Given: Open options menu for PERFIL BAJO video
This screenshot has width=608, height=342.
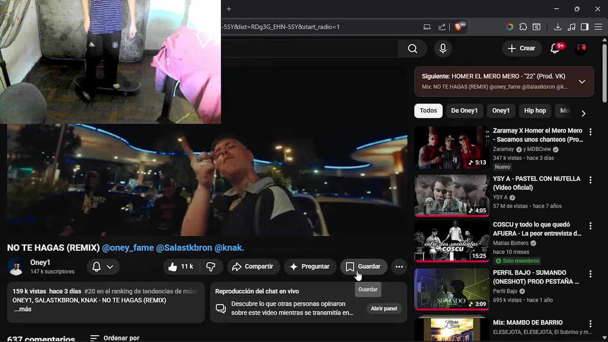Looking at the screenshot, I should point(590,274).
